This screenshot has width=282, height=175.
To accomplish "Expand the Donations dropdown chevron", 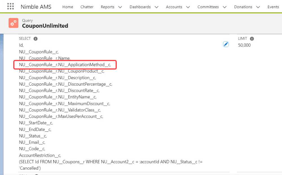I will click(x=258, y=7).
